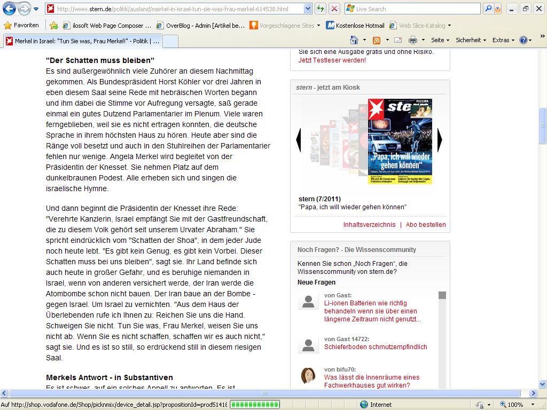Expand the address bar history dropdown
The height and width of the screenshot is (410, 547).
(308, 9)
